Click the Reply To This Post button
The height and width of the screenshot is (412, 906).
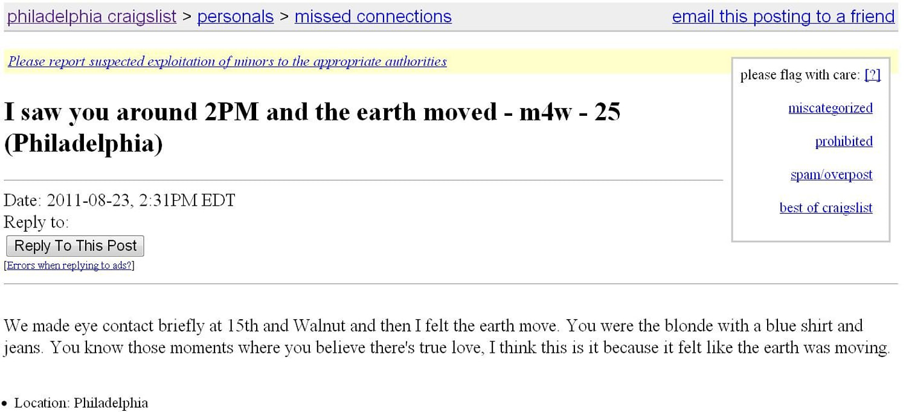(x=75, y=246)
